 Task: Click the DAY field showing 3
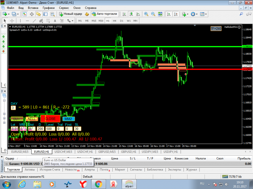pos(13,108)
